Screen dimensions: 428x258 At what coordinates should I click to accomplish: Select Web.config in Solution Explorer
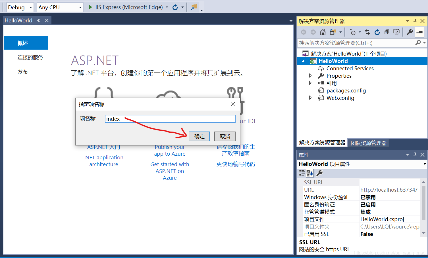click(x=340, y=98)
